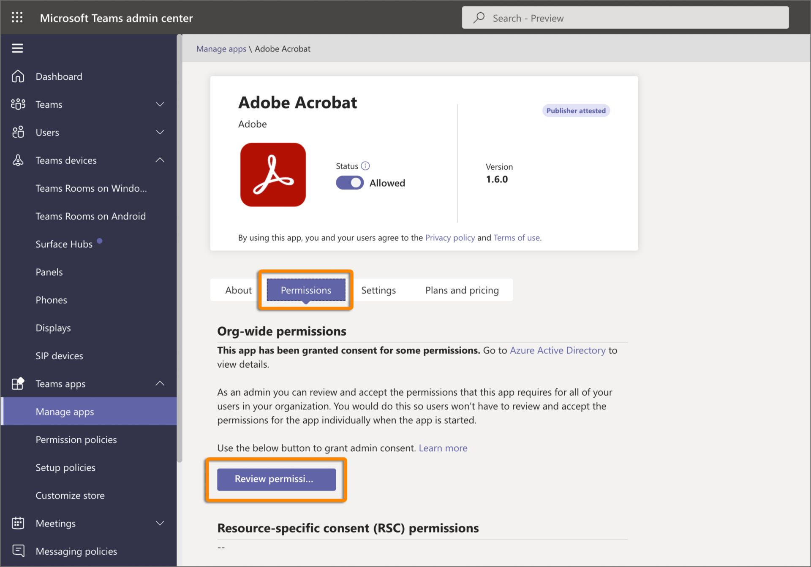Click the Search Preview input field

pos(626,17)
